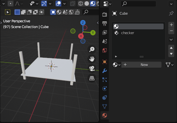Remove material slot with minus button

tap(171, 31)
